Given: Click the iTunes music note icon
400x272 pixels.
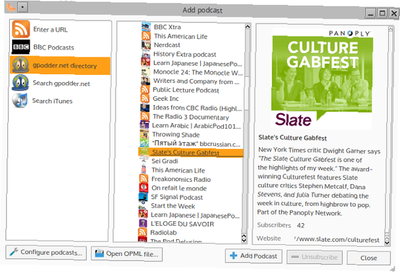Looking at the screenshot, I should click(x=20, y=100).
